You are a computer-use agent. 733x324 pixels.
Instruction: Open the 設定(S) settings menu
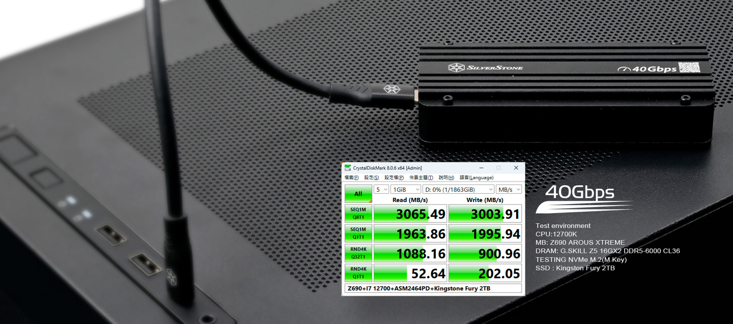pos(372,178)
